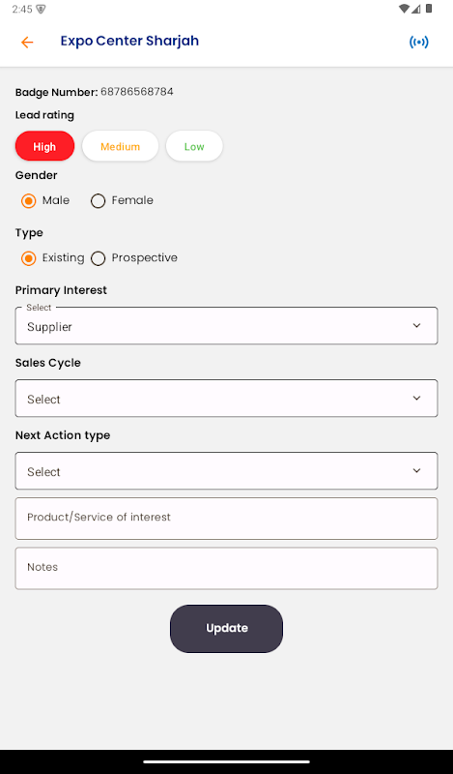Open the Next Action type dropdown
This screenshot has height=774, width=453.
tap(226, 471)
